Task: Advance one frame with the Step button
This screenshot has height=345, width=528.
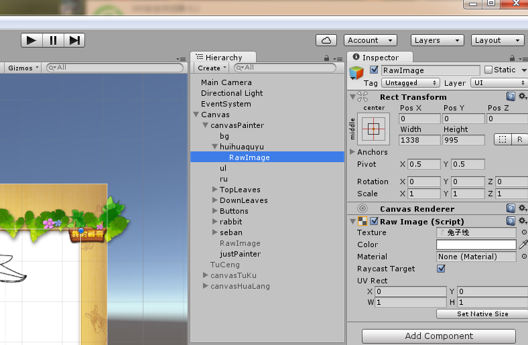Action: tap(74, 40)
